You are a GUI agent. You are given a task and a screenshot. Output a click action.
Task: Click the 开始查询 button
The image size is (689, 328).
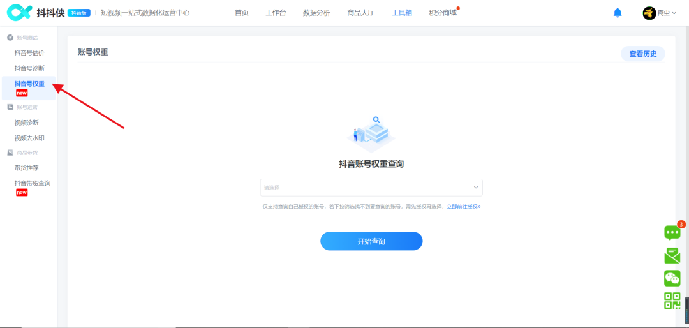click(x=371, y=241)
